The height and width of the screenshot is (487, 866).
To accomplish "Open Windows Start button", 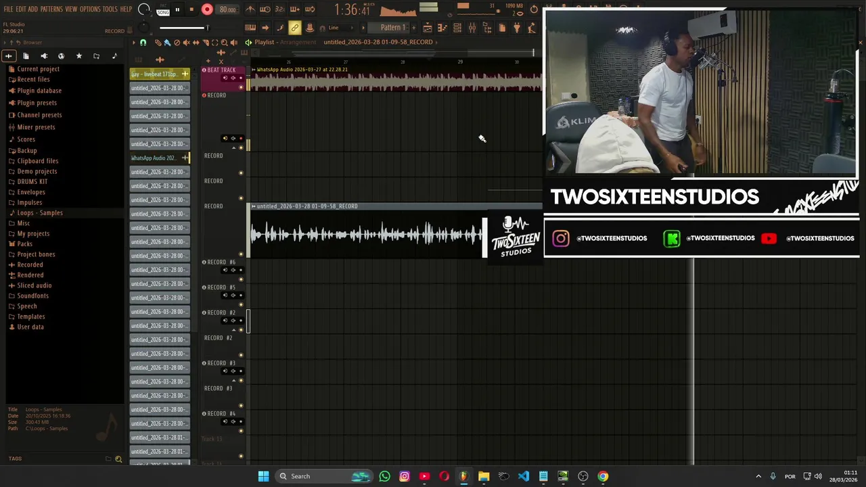I will [x=263, y=476].
